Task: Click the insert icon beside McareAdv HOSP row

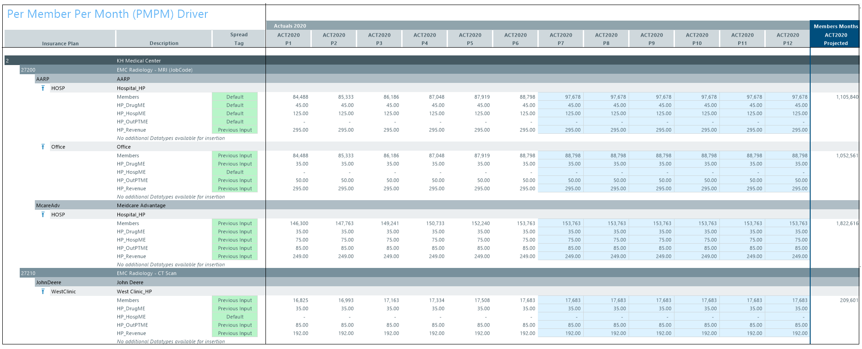Action: tap(43, 214)
